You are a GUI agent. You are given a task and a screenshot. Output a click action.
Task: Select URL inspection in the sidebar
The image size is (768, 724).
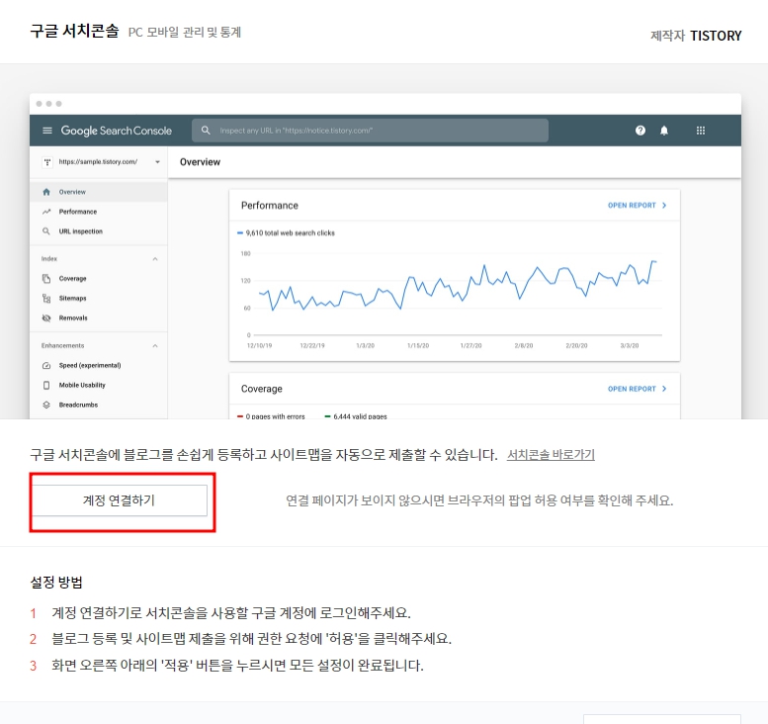pyautogui.click(x=99, y=231)
